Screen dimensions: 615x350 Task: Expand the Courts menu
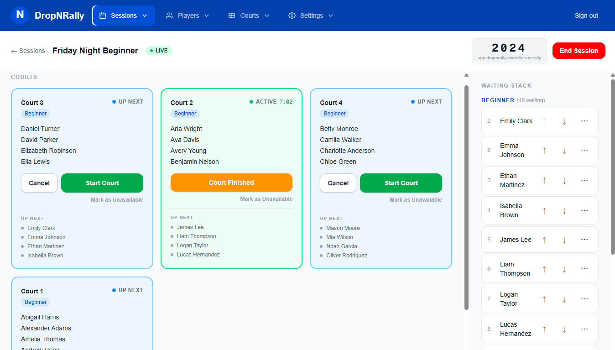(x=249, y=16)
